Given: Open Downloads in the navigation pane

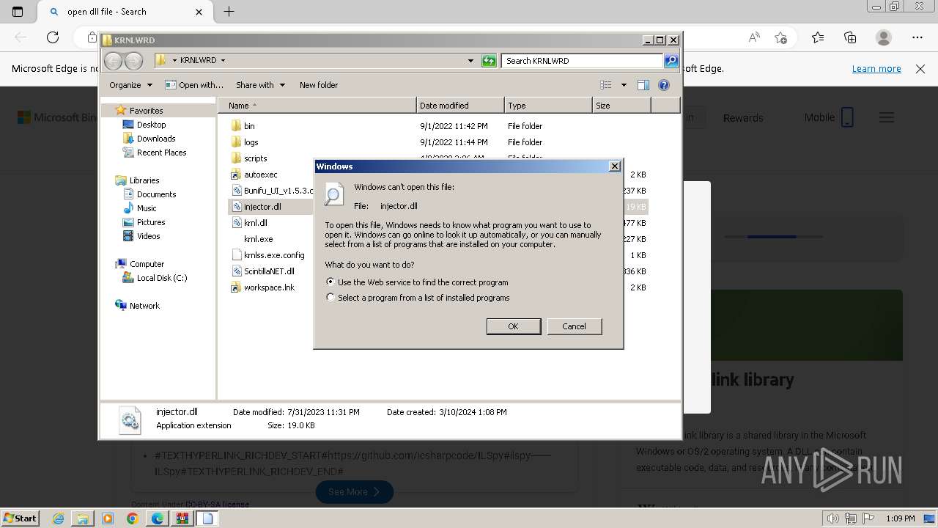Looking at the screenshot, I should click(x=156, y=139).
